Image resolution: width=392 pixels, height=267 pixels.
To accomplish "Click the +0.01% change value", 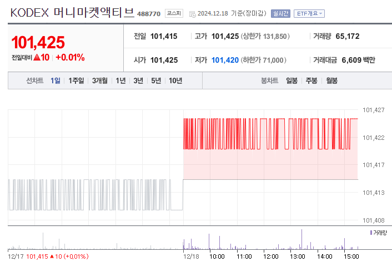I will point(71,57).
